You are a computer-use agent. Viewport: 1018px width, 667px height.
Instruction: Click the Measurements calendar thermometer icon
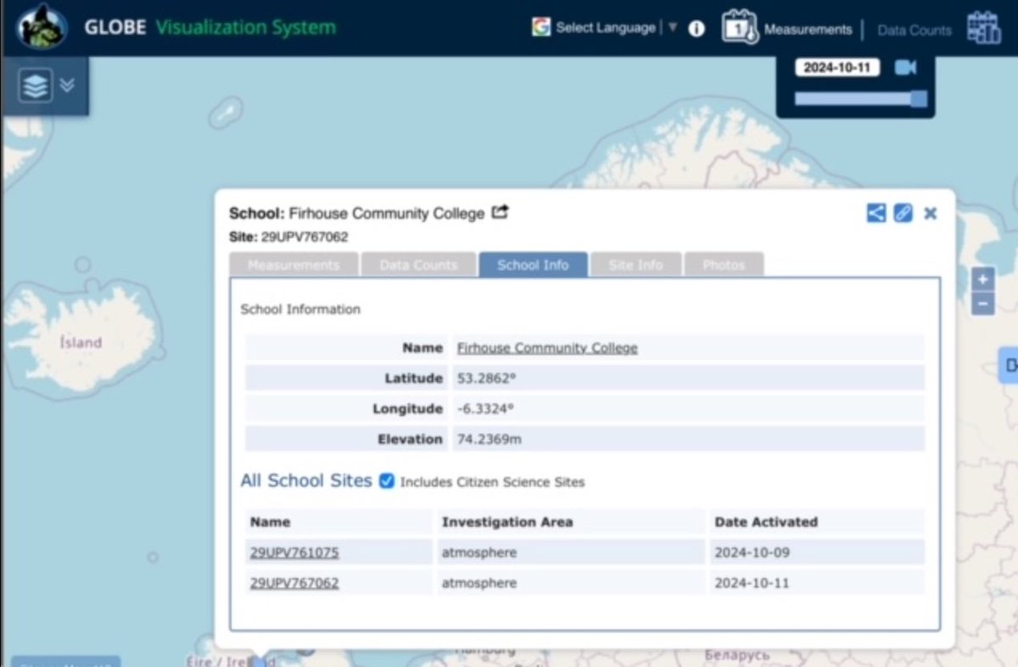tap(739, 27)
